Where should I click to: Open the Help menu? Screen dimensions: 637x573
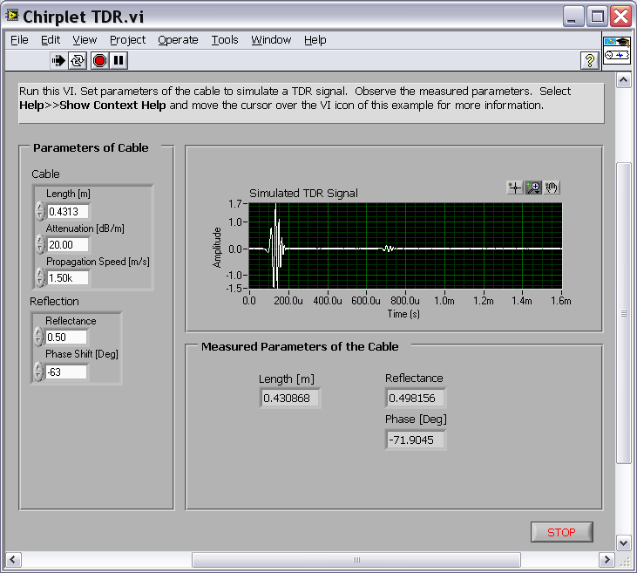click(x=315, y=40)
